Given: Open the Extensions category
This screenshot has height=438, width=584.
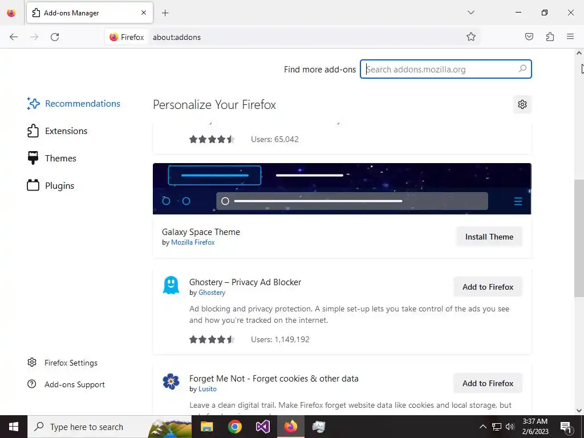Looking at the screenshot, I should pyautogui.click(x=58, y=131).
